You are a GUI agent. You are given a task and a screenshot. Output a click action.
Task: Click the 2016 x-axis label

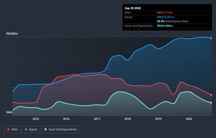pyautogui.click(x=66, y=119)
